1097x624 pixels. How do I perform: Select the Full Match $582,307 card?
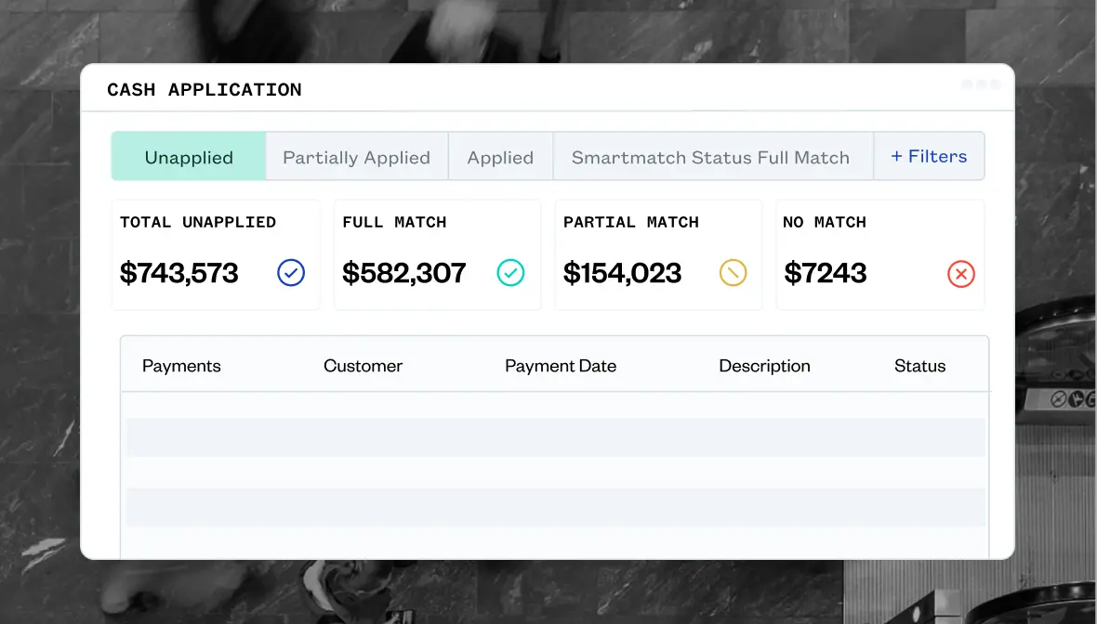[437, 254]
